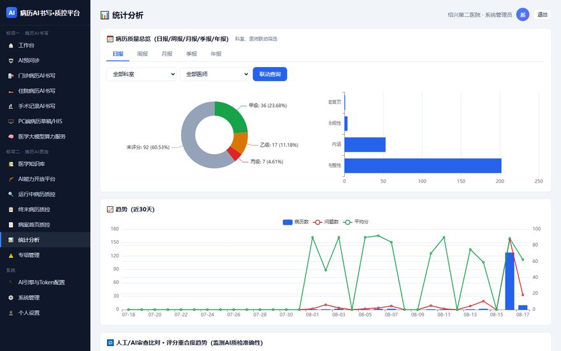
Task: Click the icon beside AI能力开放平台
Action: [11, 179]
